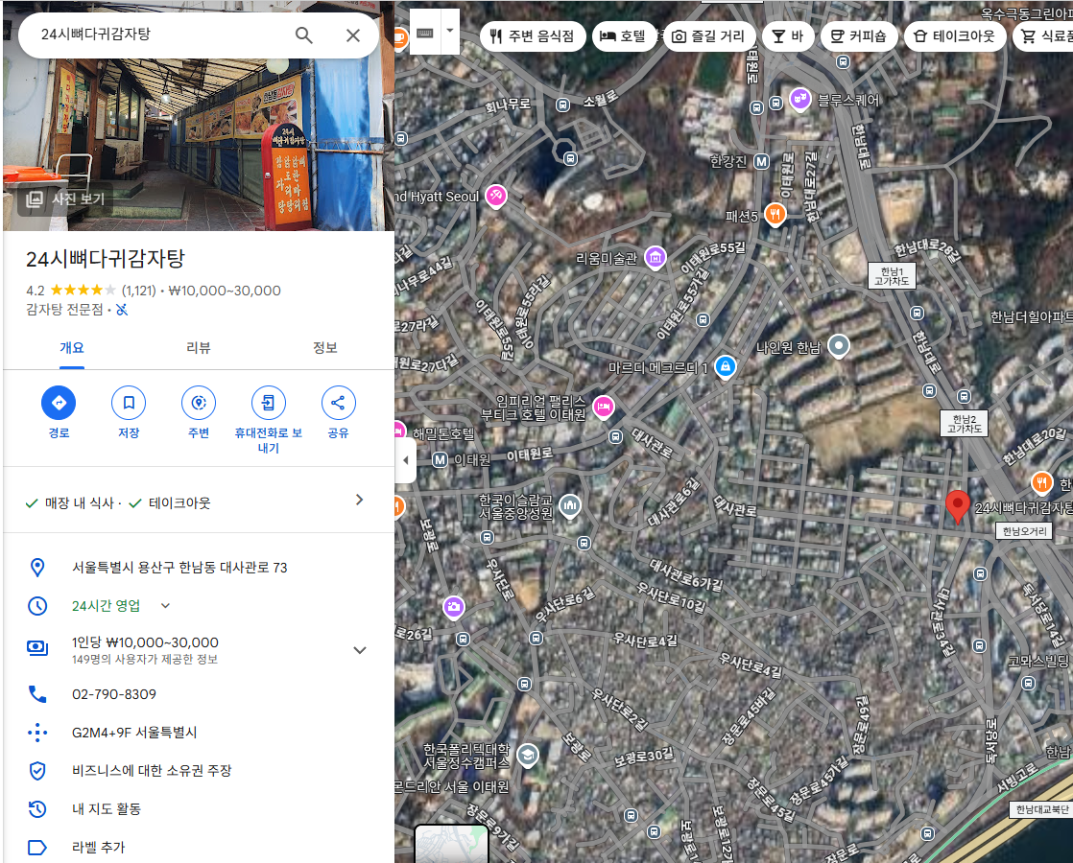Click the 경로 directions icon
The image size is (1073, 863).
[59, 403]
